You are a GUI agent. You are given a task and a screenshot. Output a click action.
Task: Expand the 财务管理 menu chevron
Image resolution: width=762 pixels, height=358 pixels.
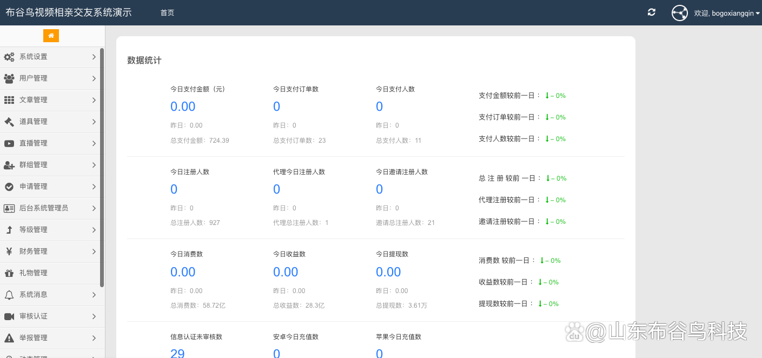point(94,251)
